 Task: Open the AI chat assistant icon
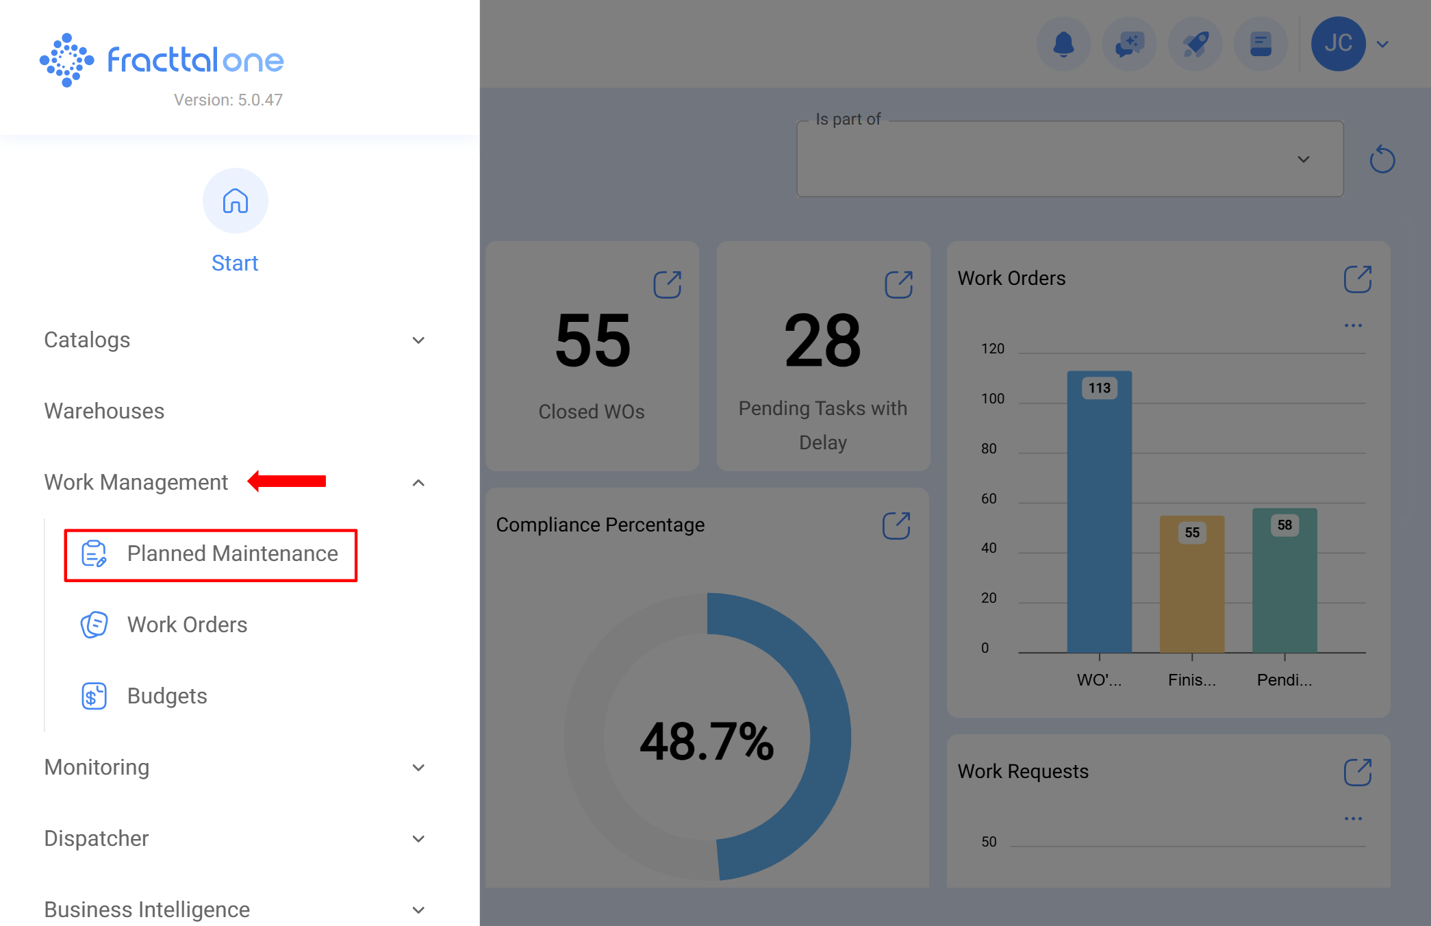click(1128, 43)
